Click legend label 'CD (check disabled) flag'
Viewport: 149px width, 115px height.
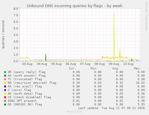tap(29, 97)
